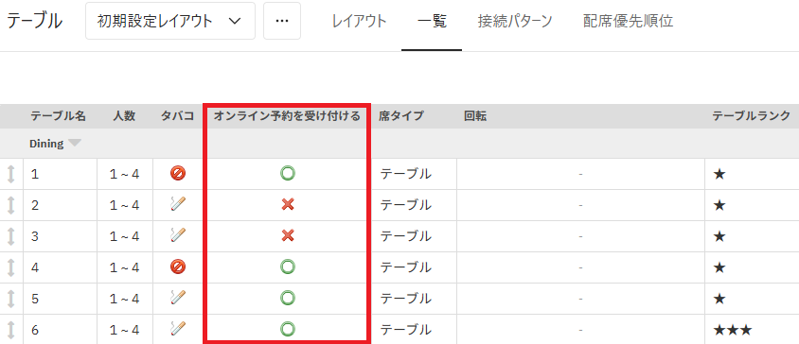Screen dimensions: 799x344
Task: Click the 回転 dash cell for table 6
Action: 580,330
